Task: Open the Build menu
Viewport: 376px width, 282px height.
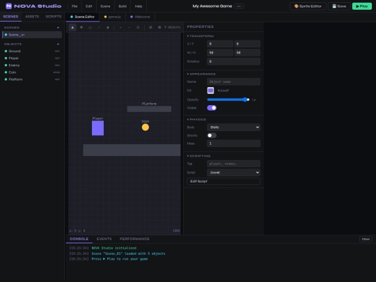Action: click(x=123, y=6)
